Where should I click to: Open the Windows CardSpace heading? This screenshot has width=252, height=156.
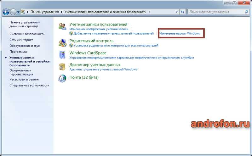coord(88,53)
